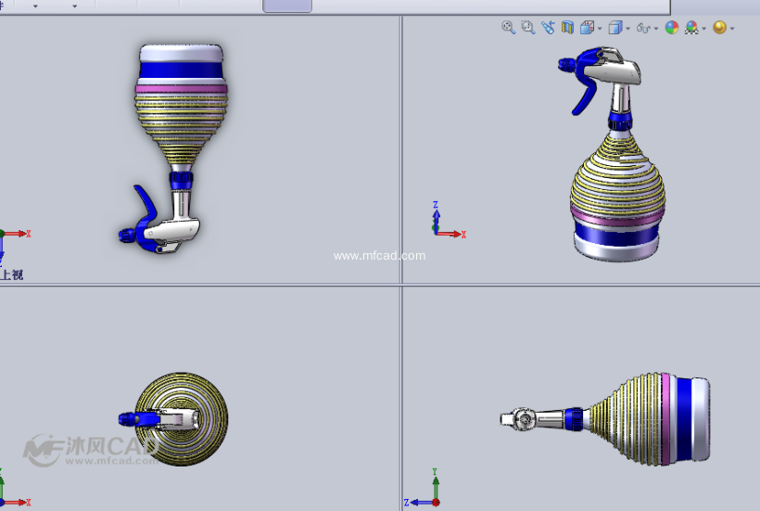Activate the Section View tool
Viewport: 760px width, 511px height.
coord(567,28)
